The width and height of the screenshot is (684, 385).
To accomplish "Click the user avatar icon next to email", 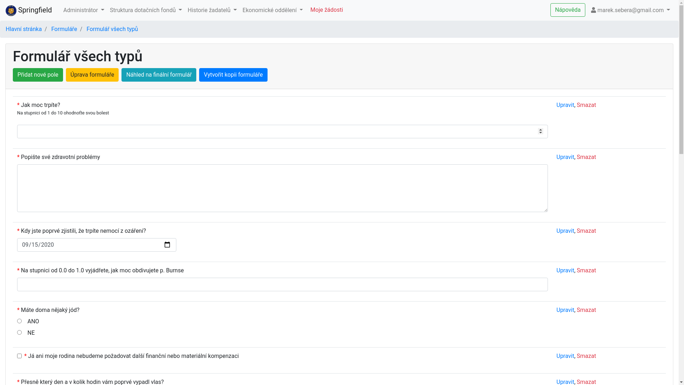I will coord(594,10).
